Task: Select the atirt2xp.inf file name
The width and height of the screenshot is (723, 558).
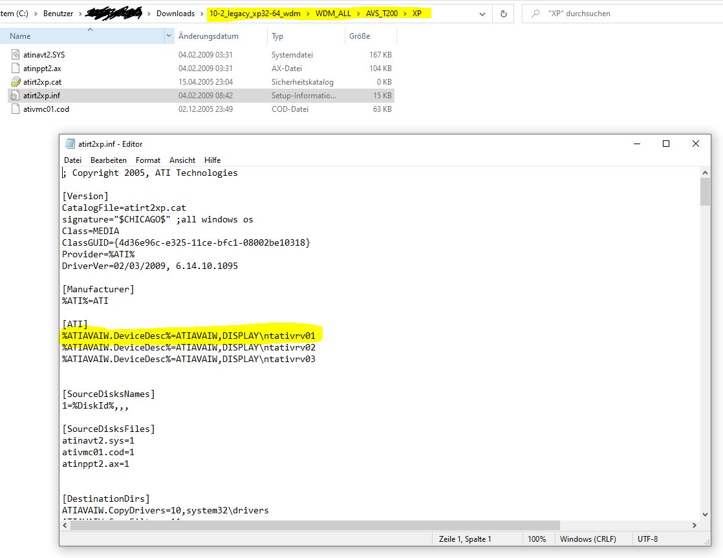Action: 41,96
